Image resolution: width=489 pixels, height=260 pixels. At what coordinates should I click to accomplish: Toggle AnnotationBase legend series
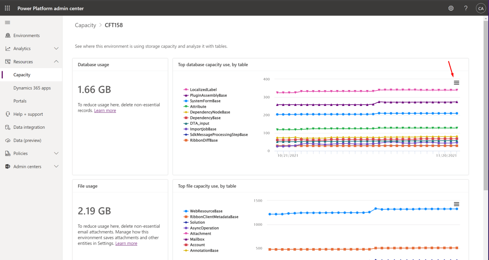tap(201, 251)
